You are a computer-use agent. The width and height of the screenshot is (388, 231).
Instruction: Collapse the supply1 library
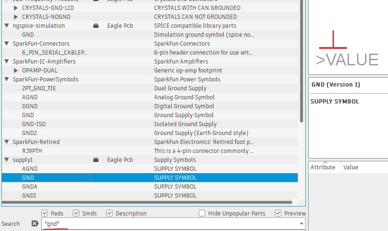point(7,159)
